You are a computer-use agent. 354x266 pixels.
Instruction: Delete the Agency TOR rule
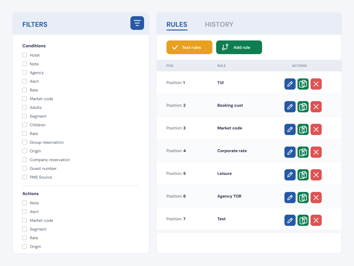[316, 198]
